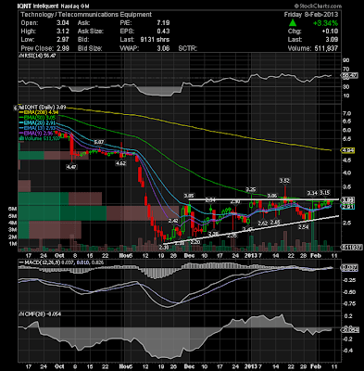Click the small volume-bars icon beside the Volume legend

(x=21, y=139)
